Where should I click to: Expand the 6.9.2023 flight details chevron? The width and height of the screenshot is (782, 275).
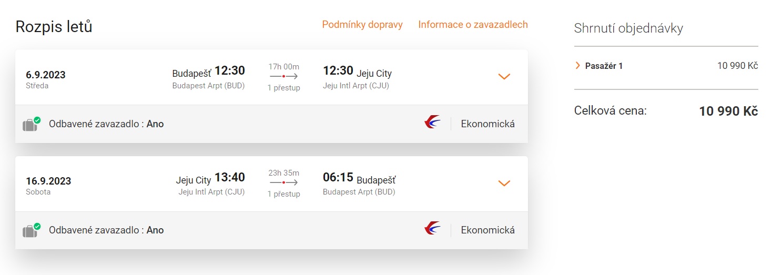tap(504, 77)
